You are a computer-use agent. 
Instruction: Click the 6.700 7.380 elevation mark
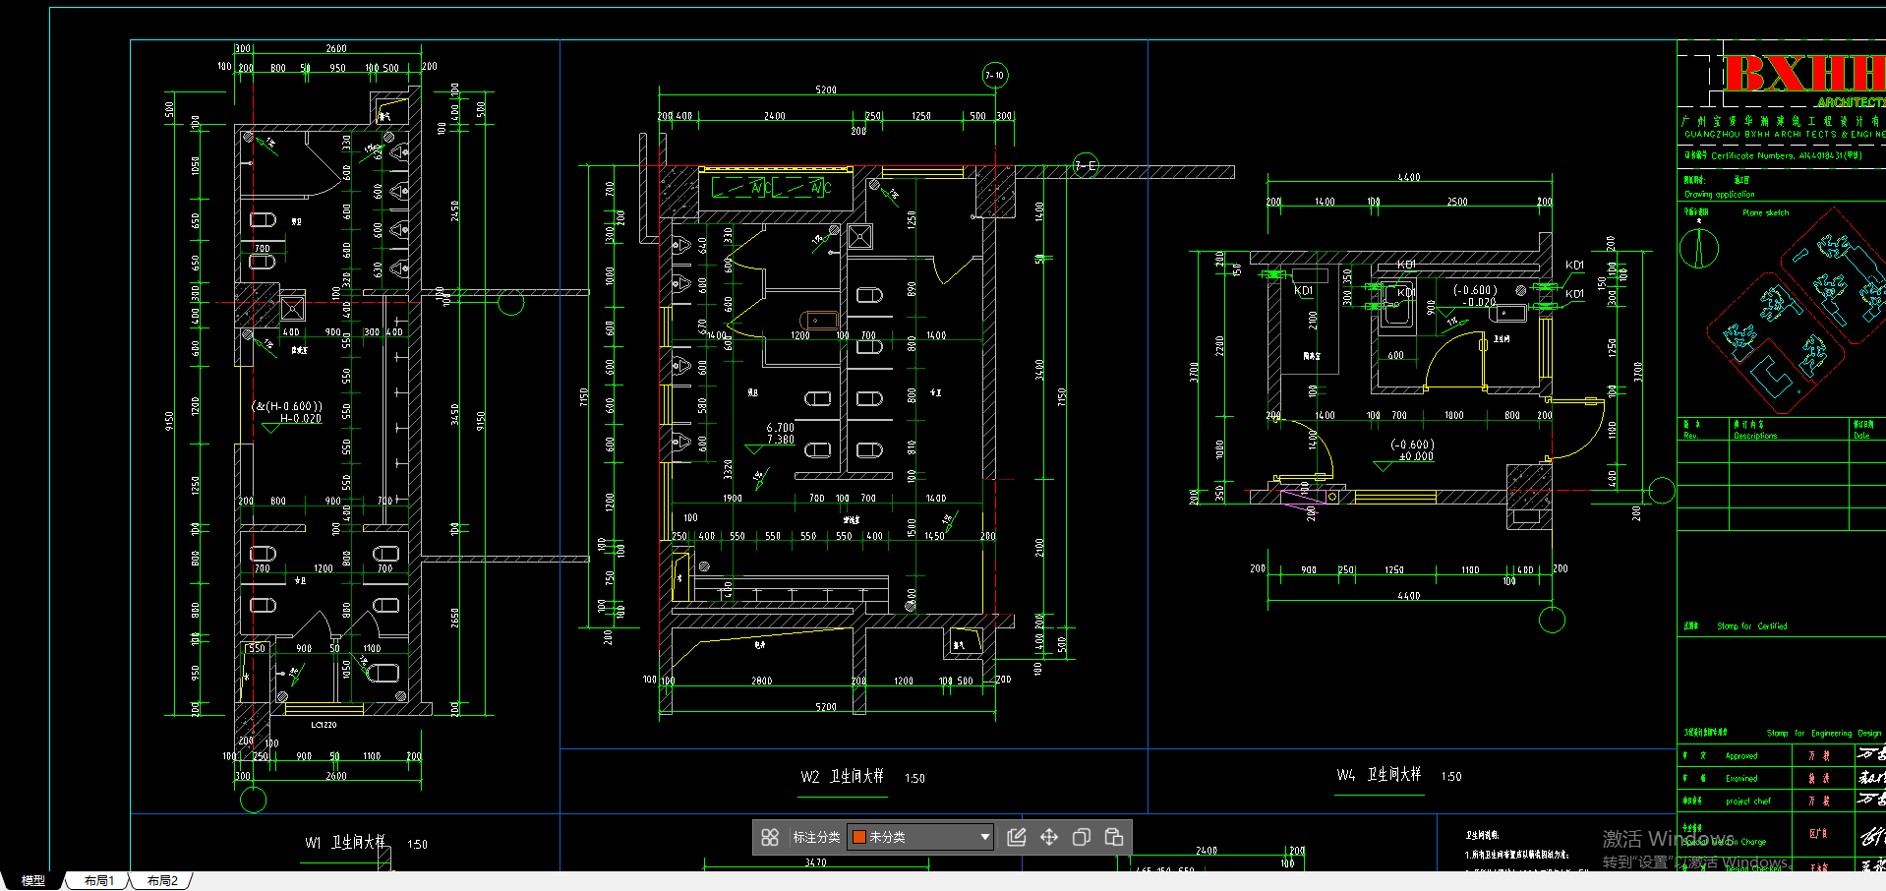tap(781, 434)
